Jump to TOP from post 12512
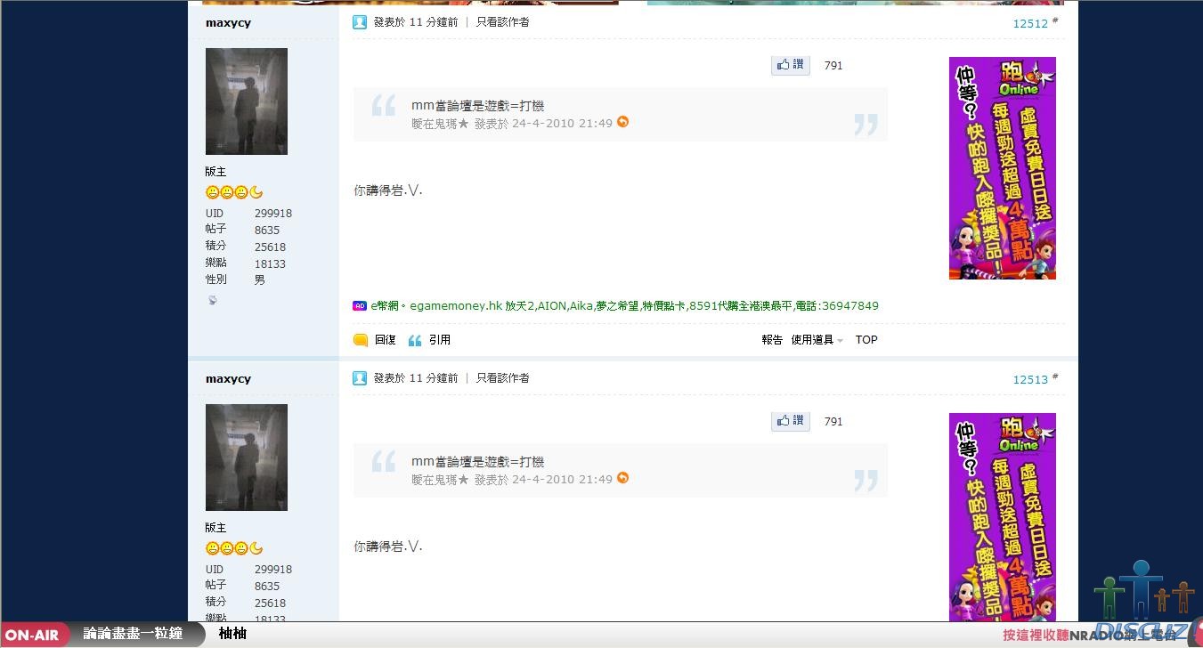Screen dimensions: 1203x648 coord(866,340)
